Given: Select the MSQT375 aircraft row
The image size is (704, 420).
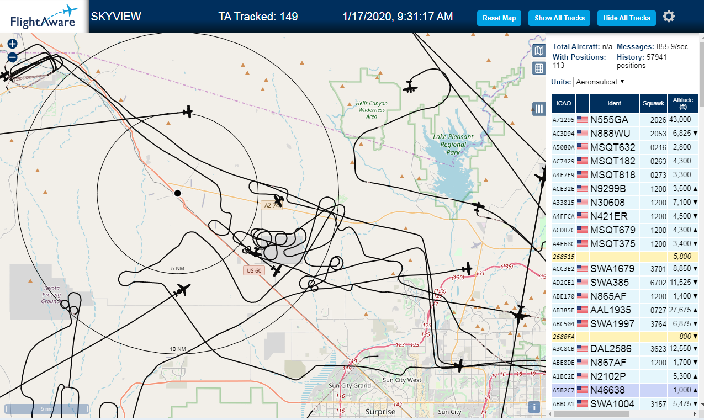Looking at the screenshot, I should click(625, 243).
